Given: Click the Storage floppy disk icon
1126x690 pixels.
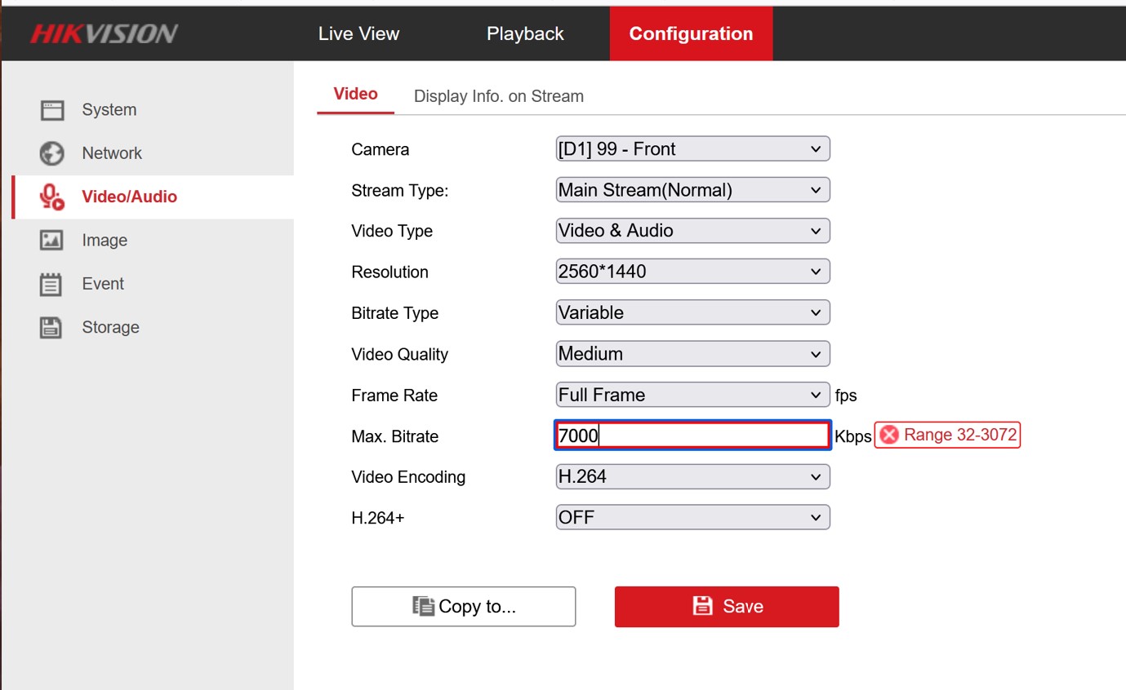Looking at the screenshot, I should (51, 327).
